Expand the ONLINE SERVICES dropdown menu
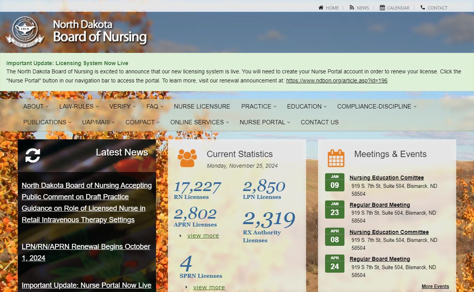Screen dimensions: 474x292 pos(199,122)
